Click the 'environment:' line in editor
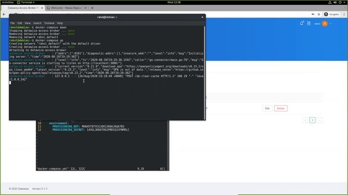The width and height of the screenshot is (348, 195). [59, 123]
